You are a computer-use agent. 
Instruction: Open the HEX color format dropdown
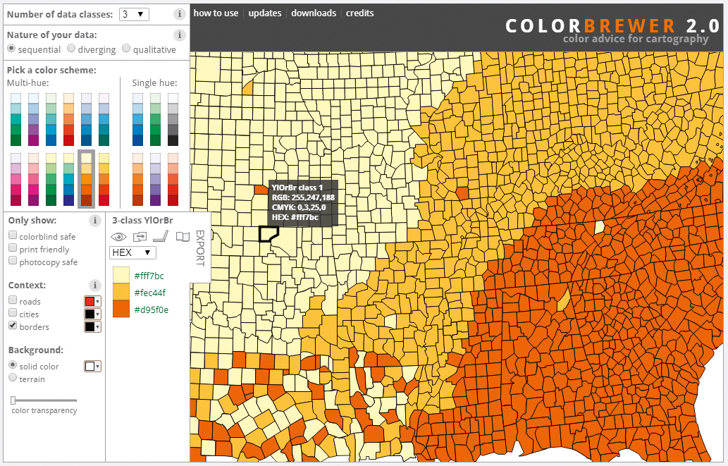132,252
